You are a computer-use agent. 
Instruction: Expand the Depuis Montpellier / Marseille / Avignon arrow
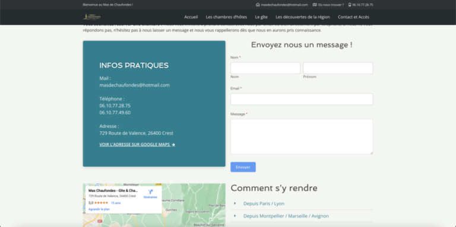[x=235, y=216]
